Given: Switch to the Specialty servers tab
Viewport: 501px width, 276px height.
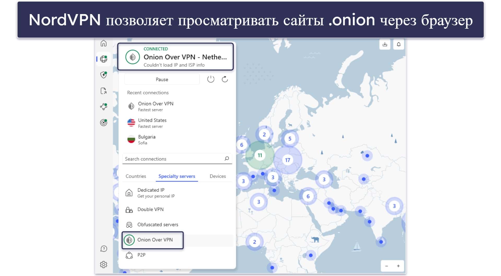Looking at the screenshot, I should [x=177, y=176].
